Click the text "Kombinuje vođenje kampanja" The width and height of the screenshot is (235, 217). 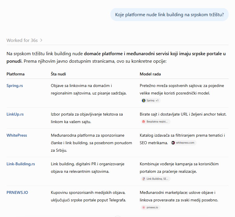[166, 164]
